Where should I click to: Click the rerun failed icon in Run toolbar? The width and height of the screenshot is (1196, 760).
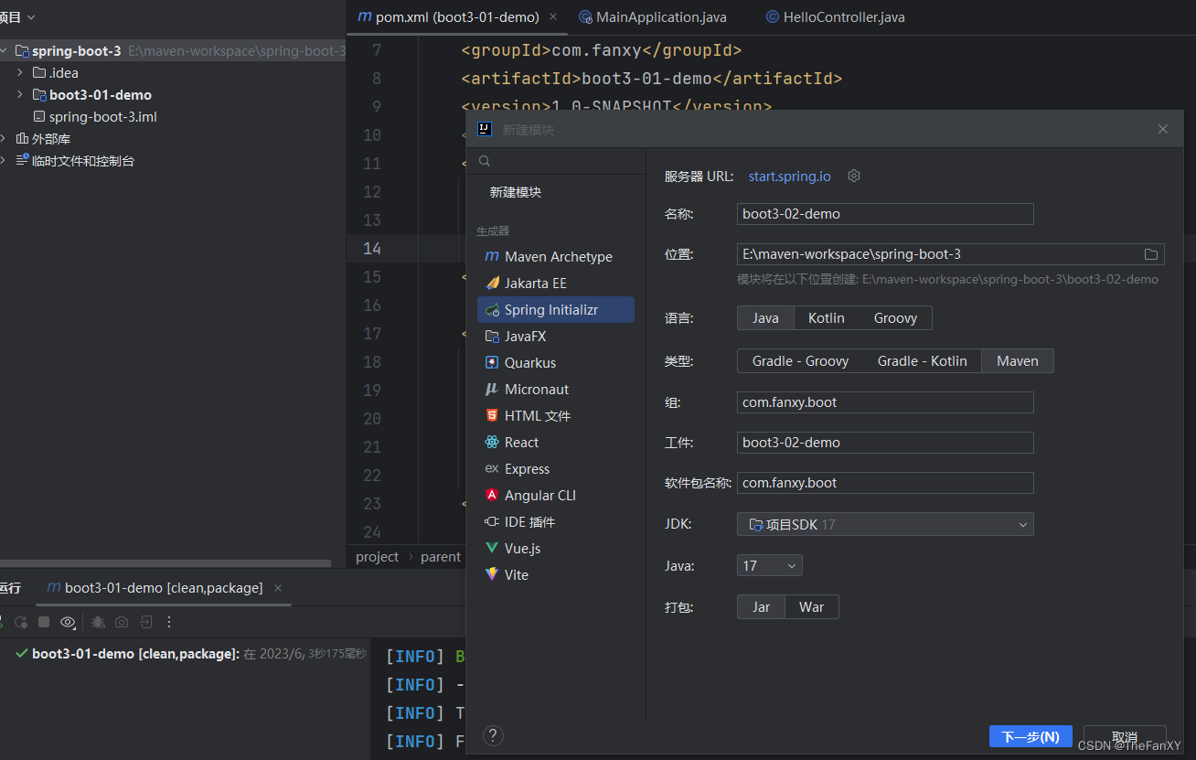pos(20,622)
